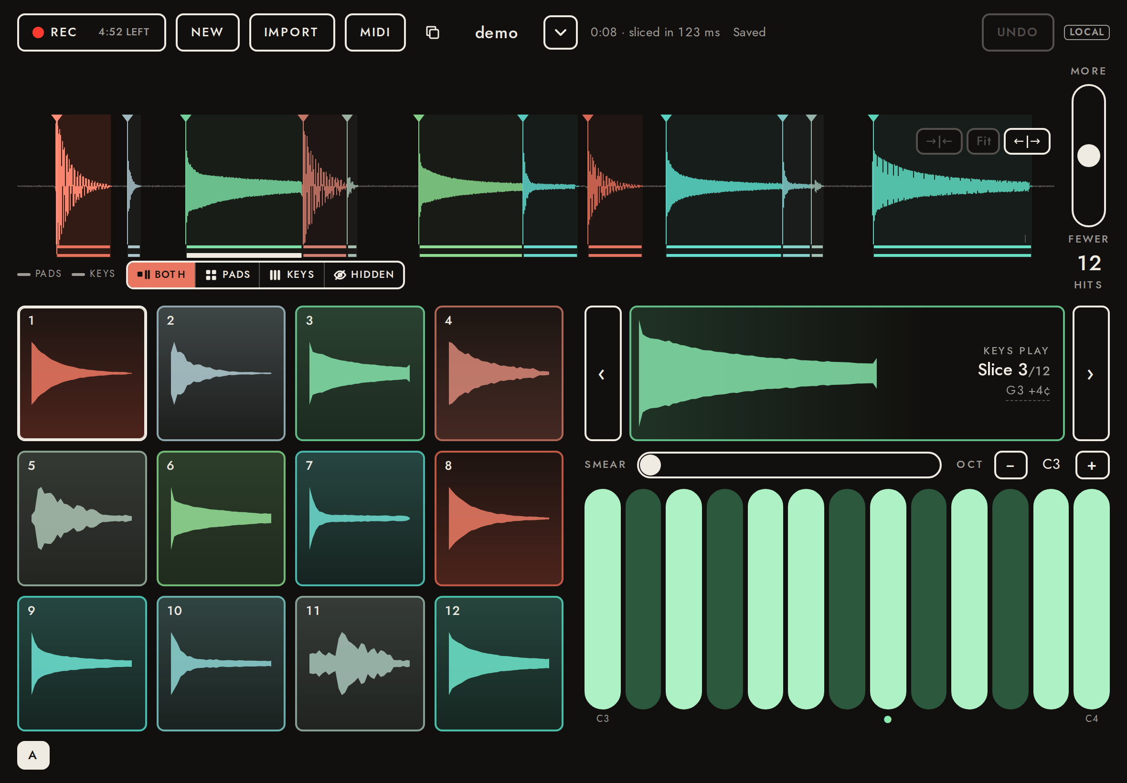Select the BOTH view tab

tap(161, 275)
